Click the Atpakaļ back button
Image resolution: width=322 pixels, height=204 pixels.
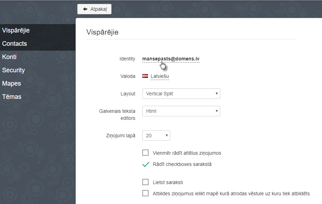(94, 9)
